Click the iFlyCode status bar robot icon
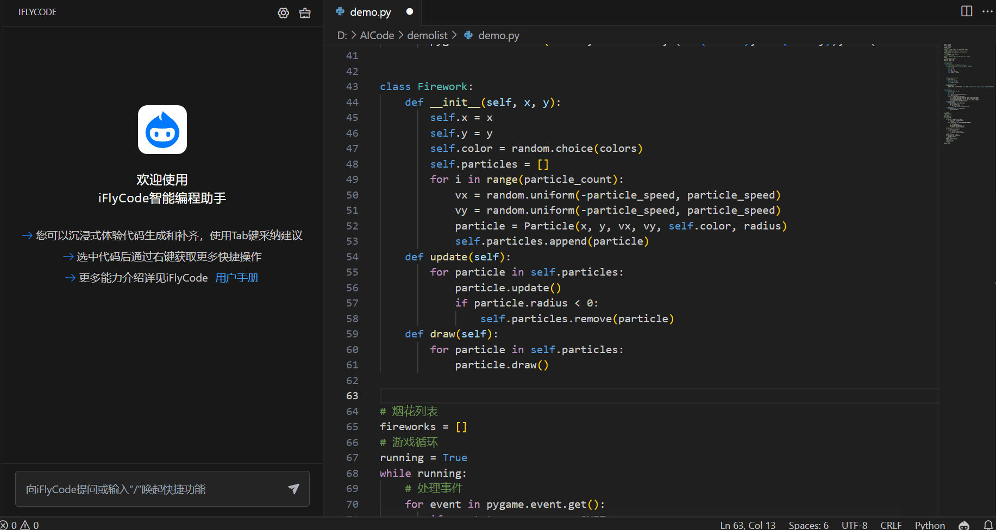996x530 pixels. [964, 525]
